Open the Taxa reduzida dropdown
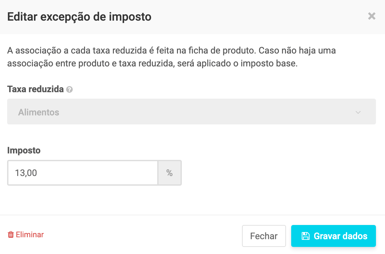 click(191, 112)
